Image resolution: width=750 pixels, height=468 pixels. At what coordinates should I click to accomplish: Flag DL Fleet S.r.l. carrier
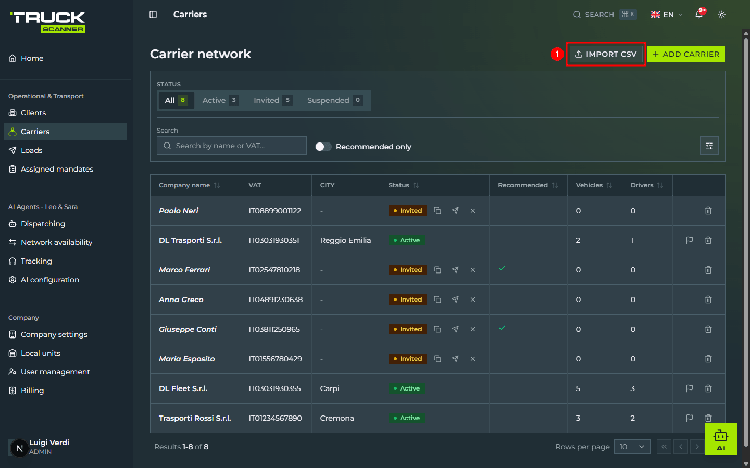tap(690, 388)
